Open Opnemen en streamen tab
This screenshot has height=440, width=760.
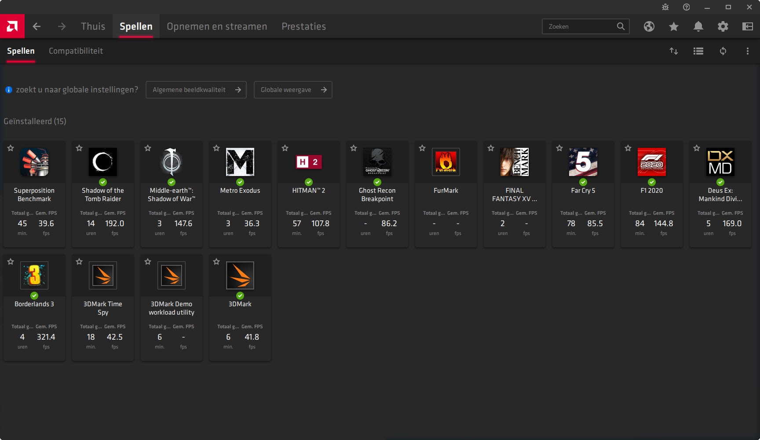[217, 26]
